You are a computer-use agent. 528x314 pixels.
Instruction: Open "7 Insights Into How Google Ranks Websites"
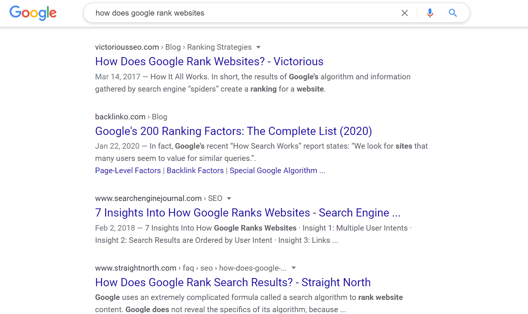click(248, 212)
